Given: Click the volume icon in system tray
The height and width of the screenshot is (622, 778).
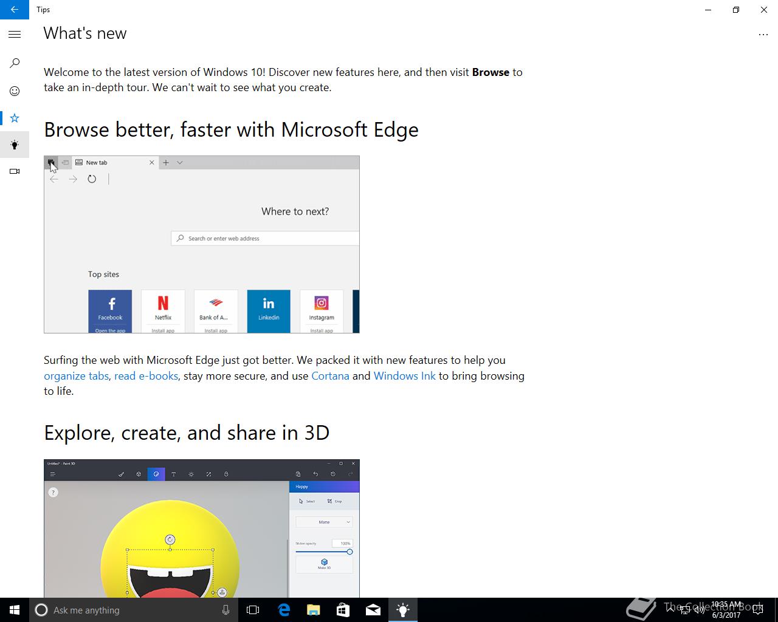Looking at the screenshot, I should click(699, 610).
